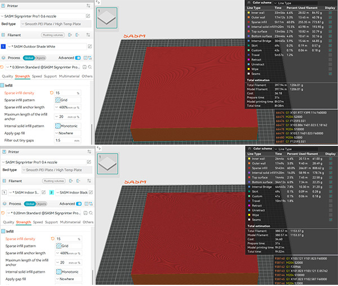Image resolution: width=338 pixels, height=286 pixels.
Task: Switch to Support tab in 0.30mm profile
Action: pyautogui.click(x=50, y=76)
